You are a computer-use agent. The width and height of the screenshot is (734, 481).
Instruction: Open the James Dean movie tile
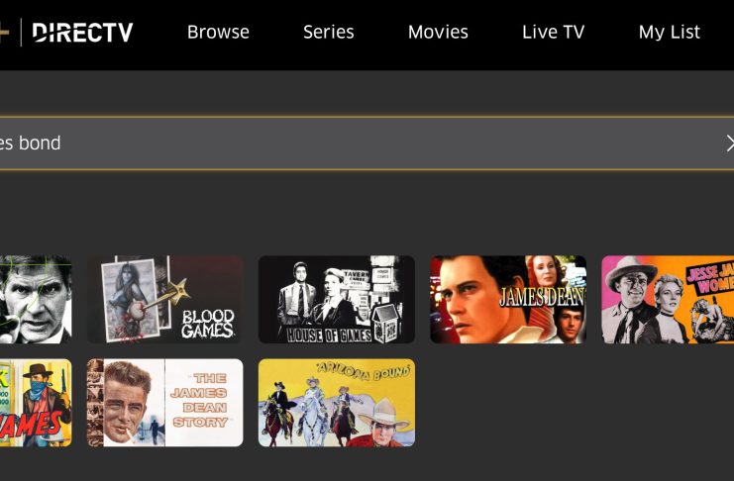(x=508, y=300)
